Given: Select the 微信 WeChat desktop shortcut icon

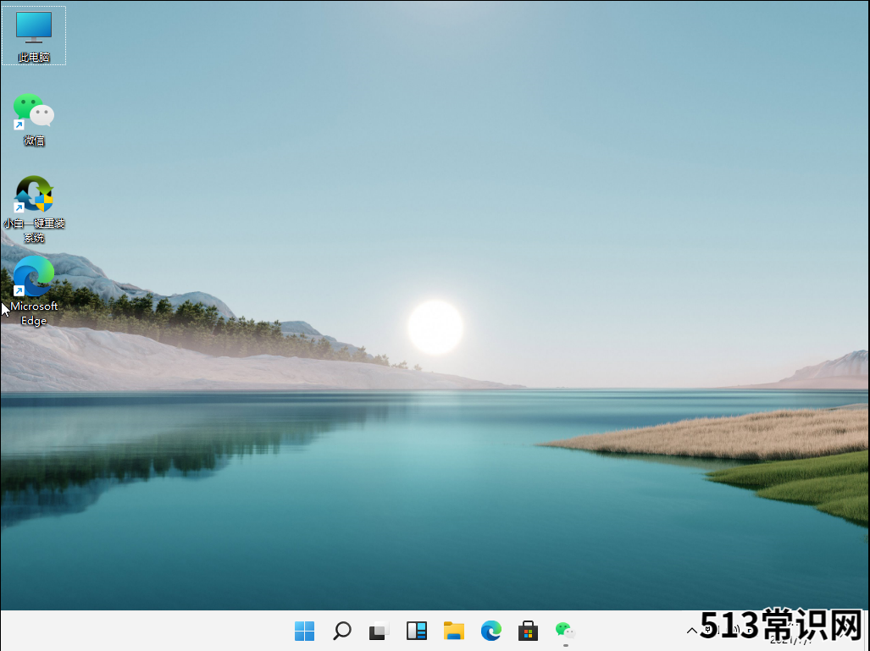Looking at the screenshot, I should coord(34,111).
